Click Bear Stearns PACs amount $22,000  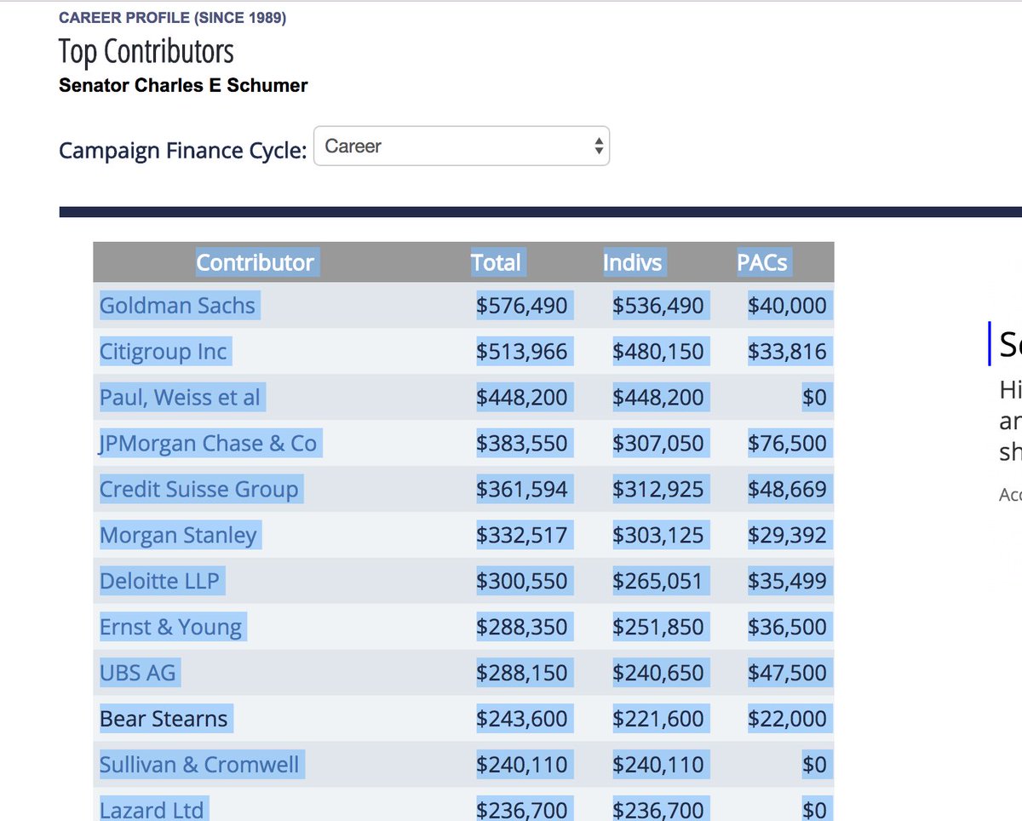click(787, 719)
